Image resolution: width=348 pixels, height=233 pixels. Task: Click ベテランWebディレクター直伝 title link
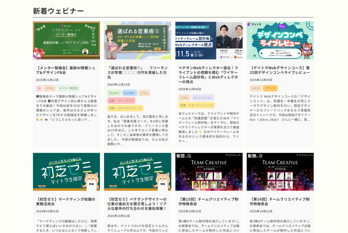point(208,75)
